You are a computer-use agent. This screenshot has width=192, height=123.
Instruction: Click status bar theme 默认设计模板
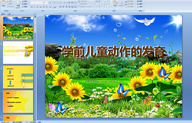pyautogui.click(x=18, y=122)
